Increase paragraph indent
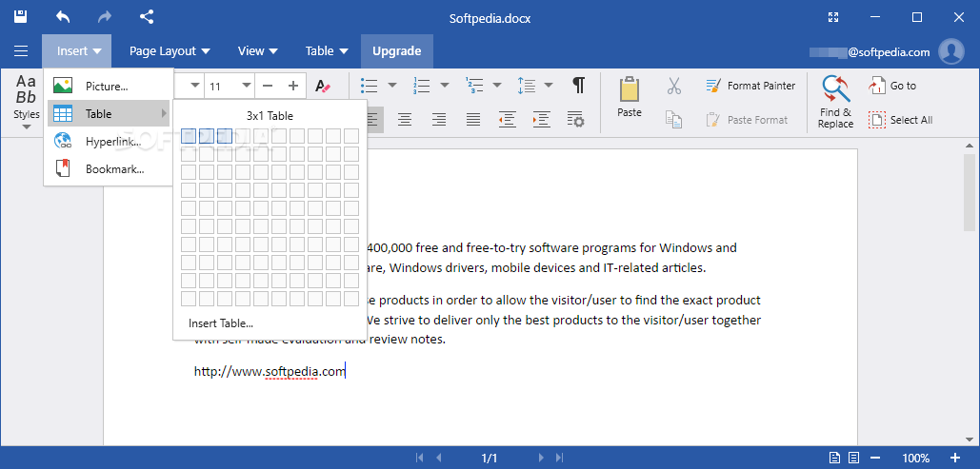Image resolution: width=980 pixels, height=469 pixels. point(541,119)
